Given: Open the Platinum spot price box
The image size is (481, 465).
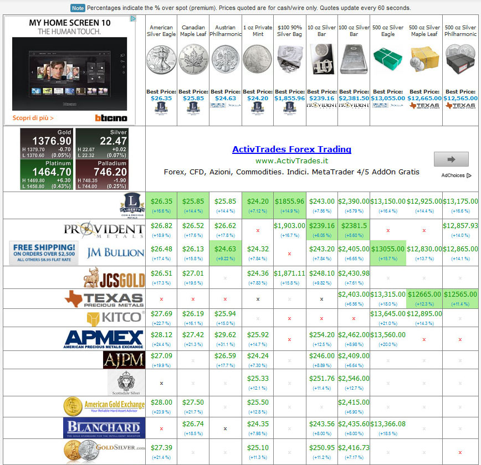Looking at the screenshot, I should pos(47,174).
